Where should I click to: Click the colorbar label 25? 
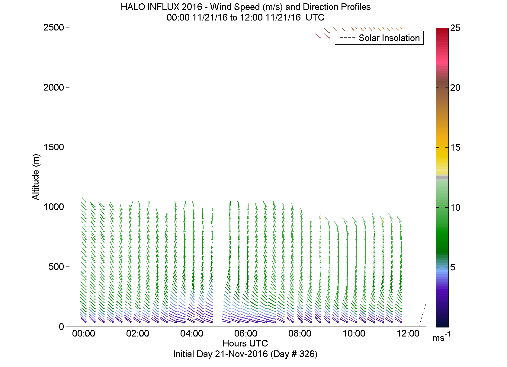(455, 28)
